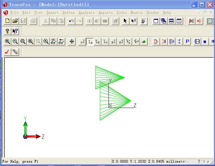Open the Macros menu

click(137, 13)
